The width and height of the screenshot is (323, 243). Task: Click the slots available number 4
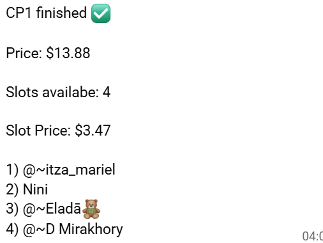(107, 92)
